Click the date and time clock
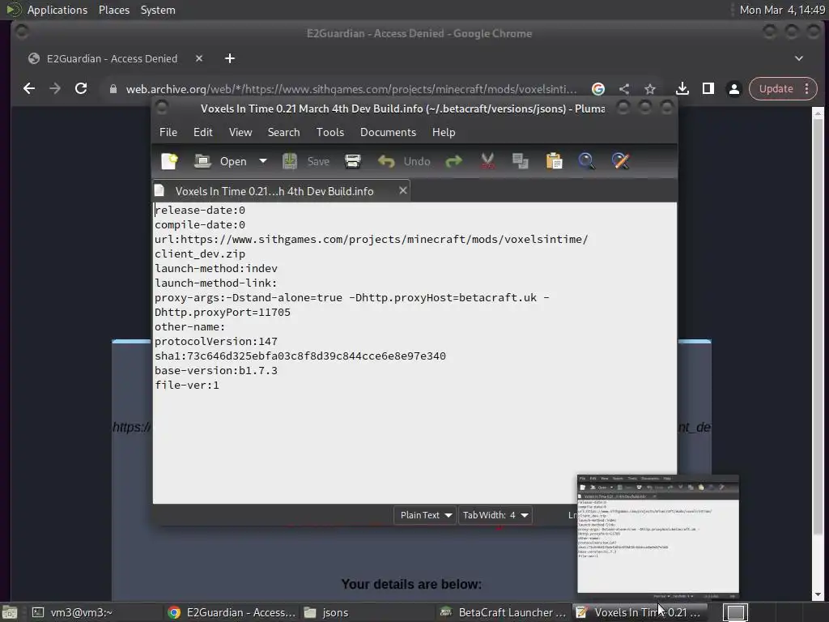829x622 pixels. (782, 10)
